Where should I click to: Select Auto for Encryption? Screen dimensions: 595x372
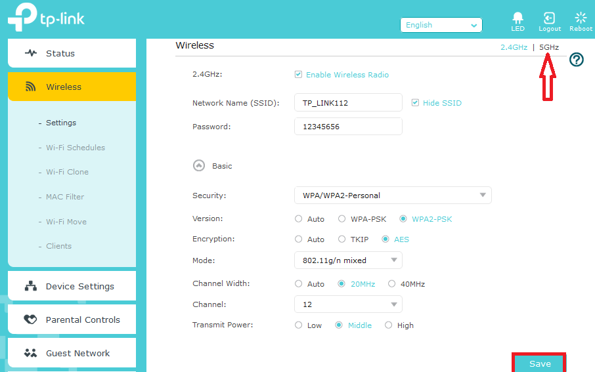(x=299, y=239)
